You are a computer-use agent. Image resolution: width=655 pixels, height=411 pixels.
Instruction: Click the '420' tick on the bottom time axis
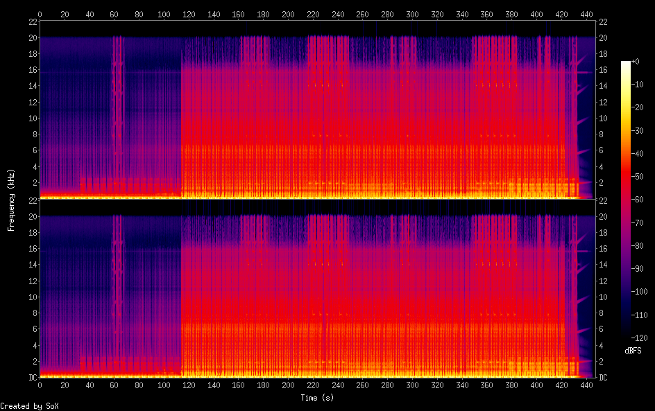[562, 386]
